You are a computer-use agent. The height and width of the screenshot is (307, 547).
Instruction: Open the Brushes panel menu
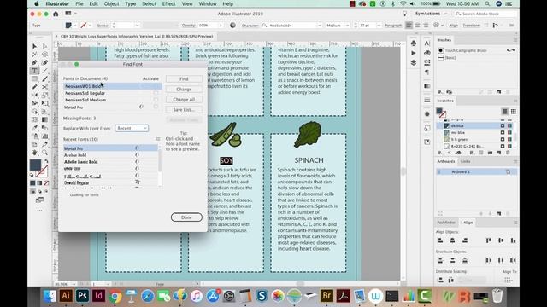pyautogui.click(x=515, y=40)
